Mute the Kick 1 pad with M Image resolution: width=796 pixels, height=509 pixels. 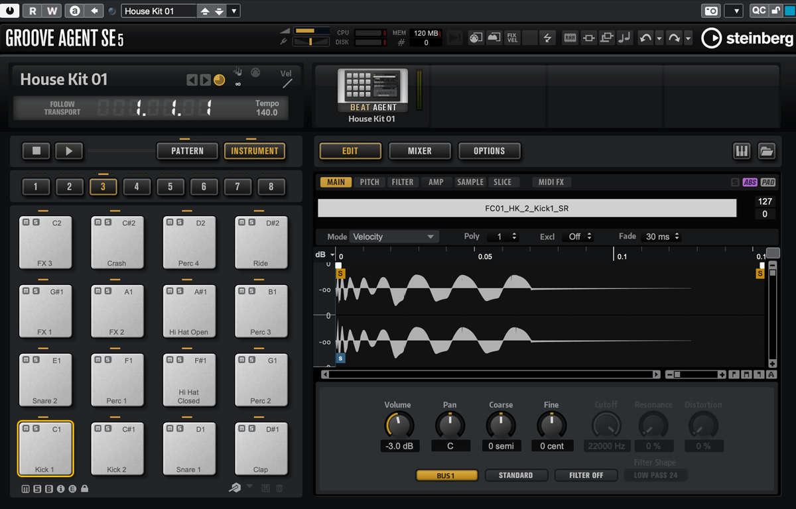pos(25,429)
